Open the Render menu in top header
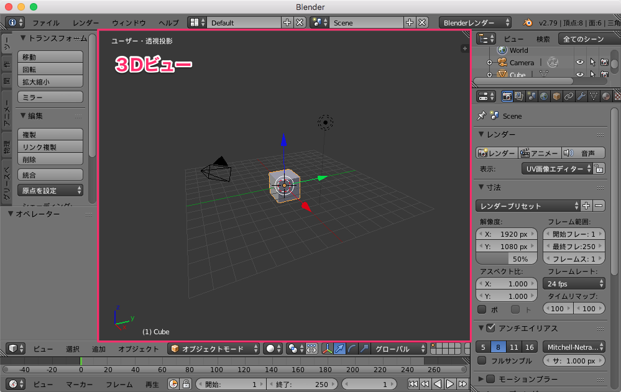The image size is (621, 392). (86, 23)
